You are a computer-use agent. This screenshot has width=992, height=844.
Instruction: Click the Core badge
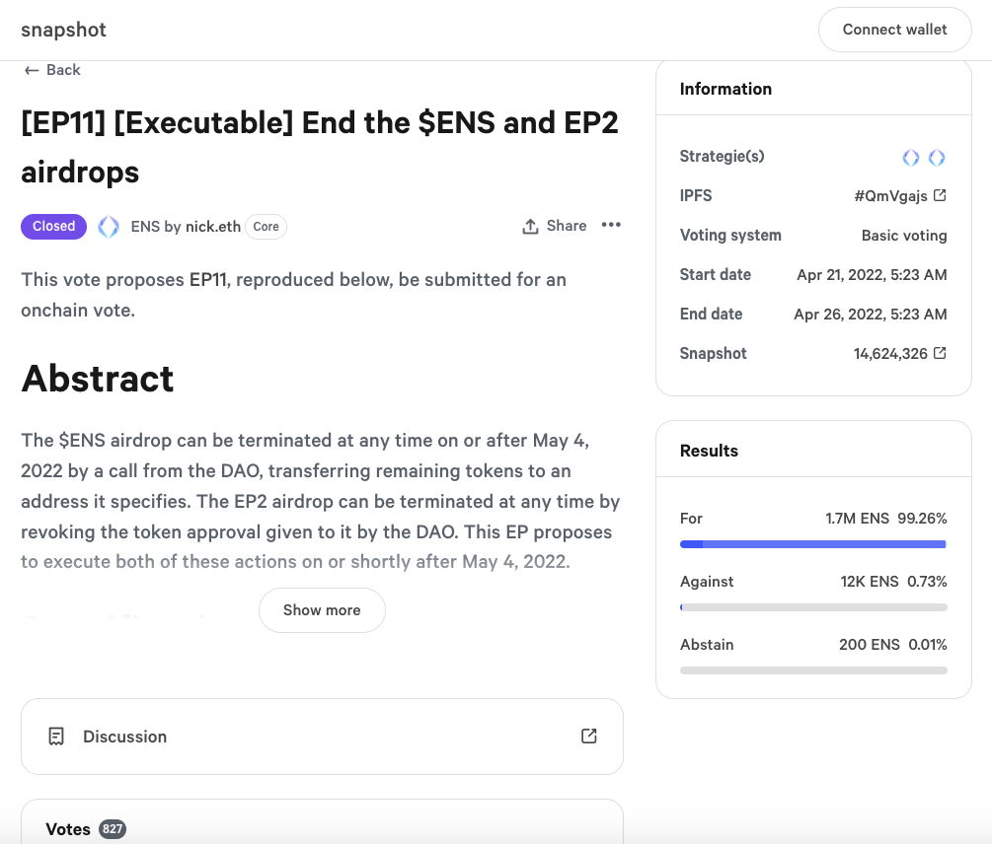point(266,226)
